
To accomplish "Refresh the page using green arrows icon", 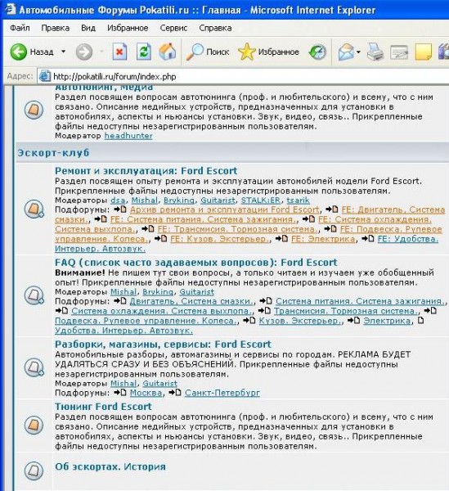I will 144,52.
